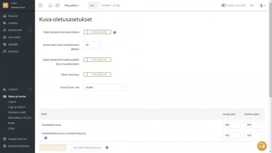
Task: Go to Logo ja Favicon submenu
Action: tap(17, 107)
